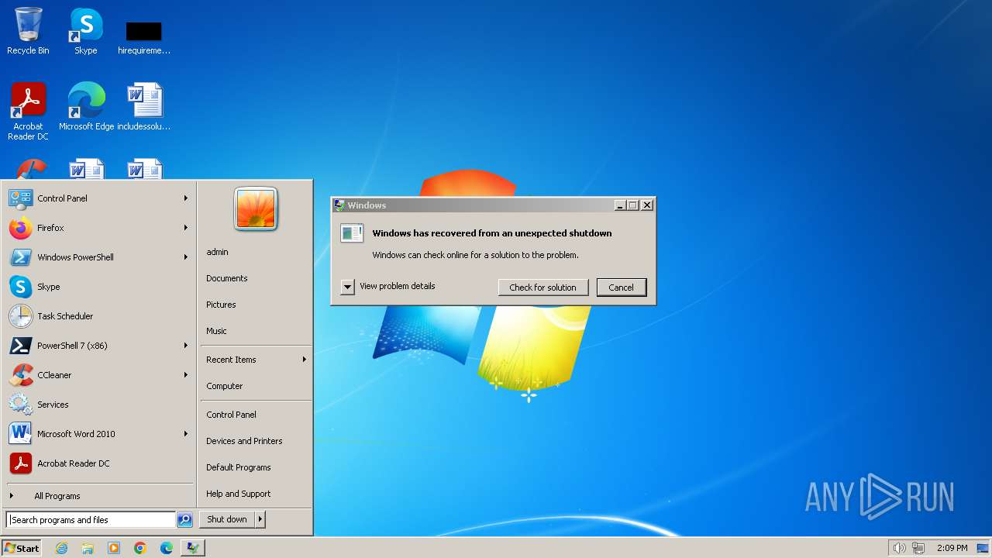
Task: Click the Firefox icon in Start menu
Action: (x=20, y=228)
